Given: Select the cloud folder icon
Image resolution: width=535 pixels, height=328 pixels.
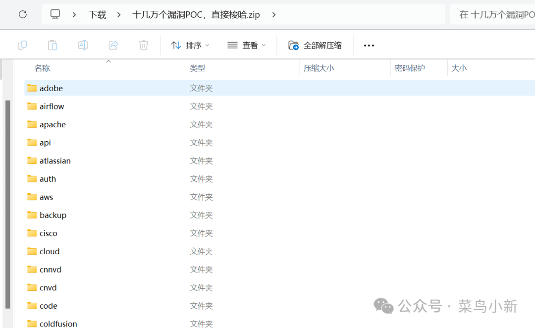Looking at the screenshot, I should (32, 251).
